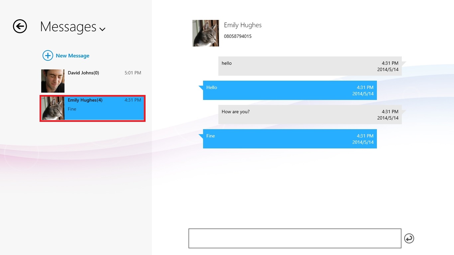Image resolution: width=454 pixels, height=255 pixels.
Task: Click the send message arrow icon
Action: pos(409,238)
